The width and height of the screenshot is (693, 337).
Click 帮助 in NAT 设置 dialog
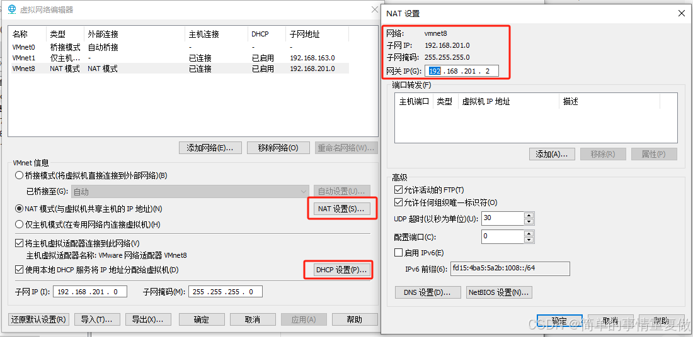tap(661, 321)
